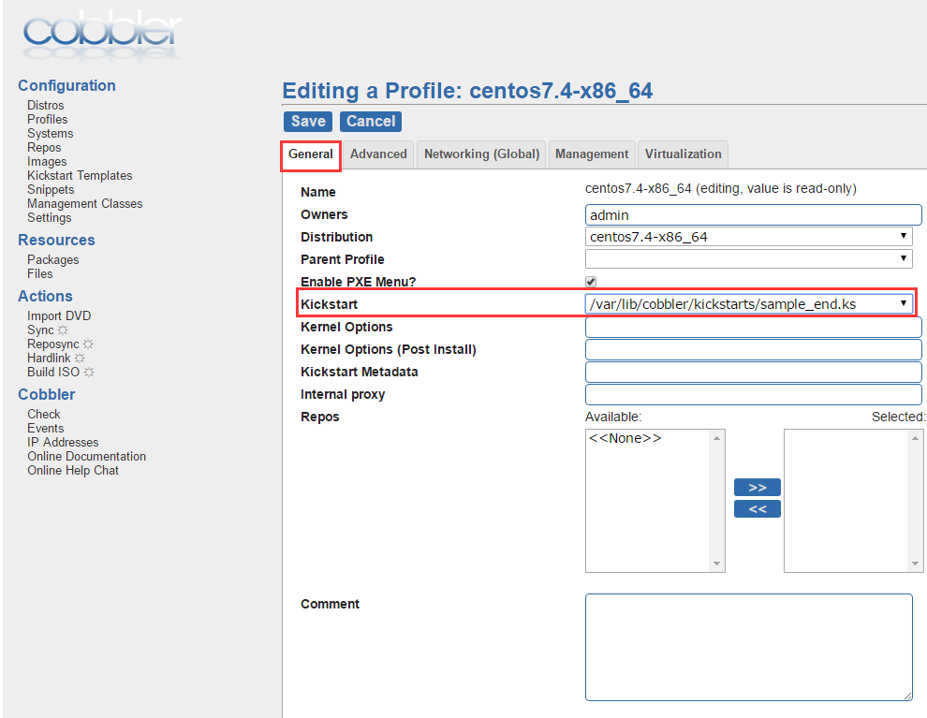Click the Comment text area
Screen dimensions: 927x718
point(748,647)
